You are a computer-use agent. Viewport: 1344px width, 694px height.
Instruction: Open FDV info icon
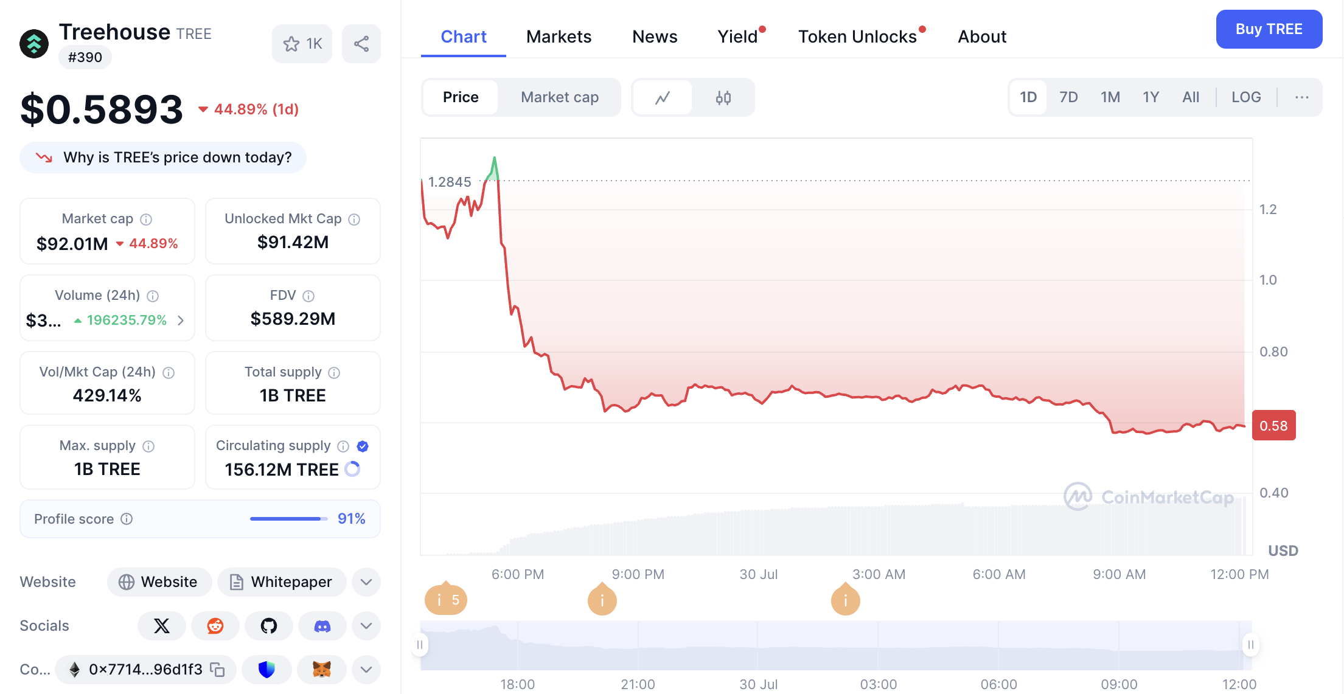[308, 296]
